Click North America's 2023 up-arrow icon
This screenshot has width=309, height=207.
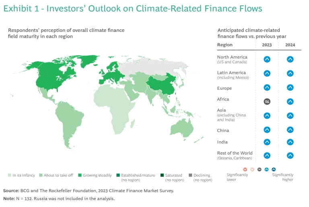click(x=267, y=59)
